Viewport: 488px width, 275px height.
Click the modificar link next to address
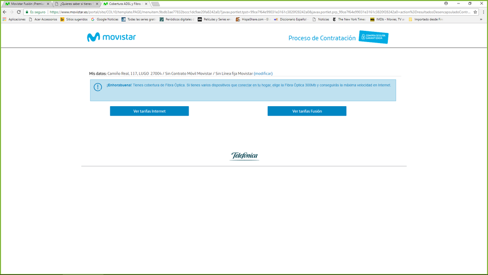(263, 73)
